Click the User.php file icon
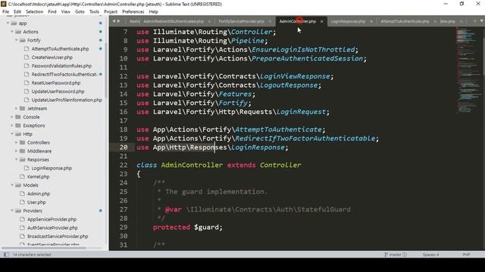This screenshot has width=485, height=272. (x=22, y=202)
